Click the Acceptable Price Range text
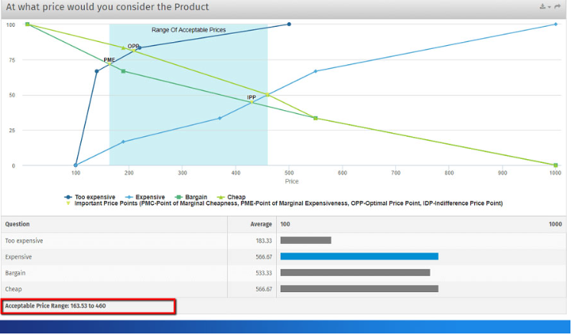This screenshot has height=335, width=572. pyautogui.click(x=55, y=306)
